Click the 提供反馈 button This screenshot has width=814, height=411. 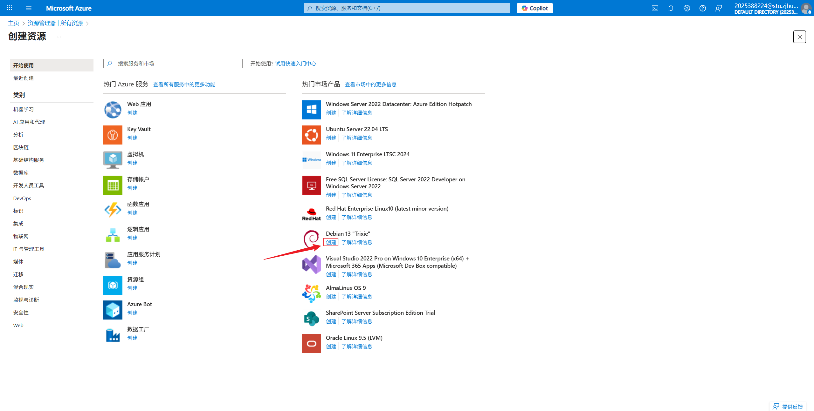click(788, 407)
